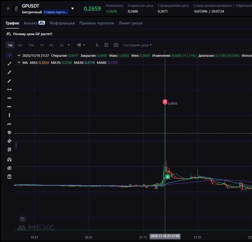Open the 'Почему цена GP растет?' link
The image size is (252, 242).
pyautogui.click(x=33, y=34)
